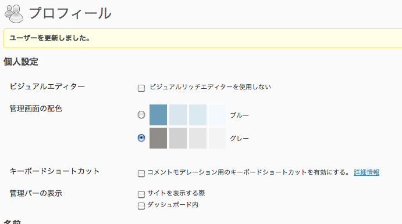The height and width of the screenshot is (224, 402).
Task: Click the 個人設定 section heading
Action: [21, 62]
